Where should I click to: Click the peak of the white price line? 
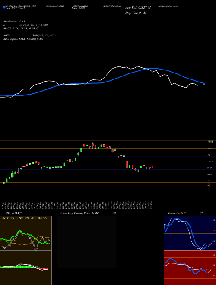(x=138, y=66)
